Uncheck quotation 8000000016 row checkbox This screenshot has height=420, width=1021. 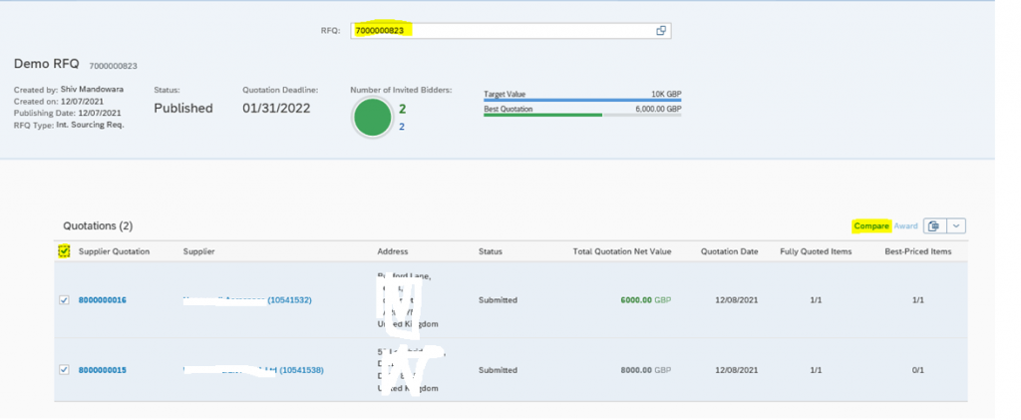(x=64, y=300)
